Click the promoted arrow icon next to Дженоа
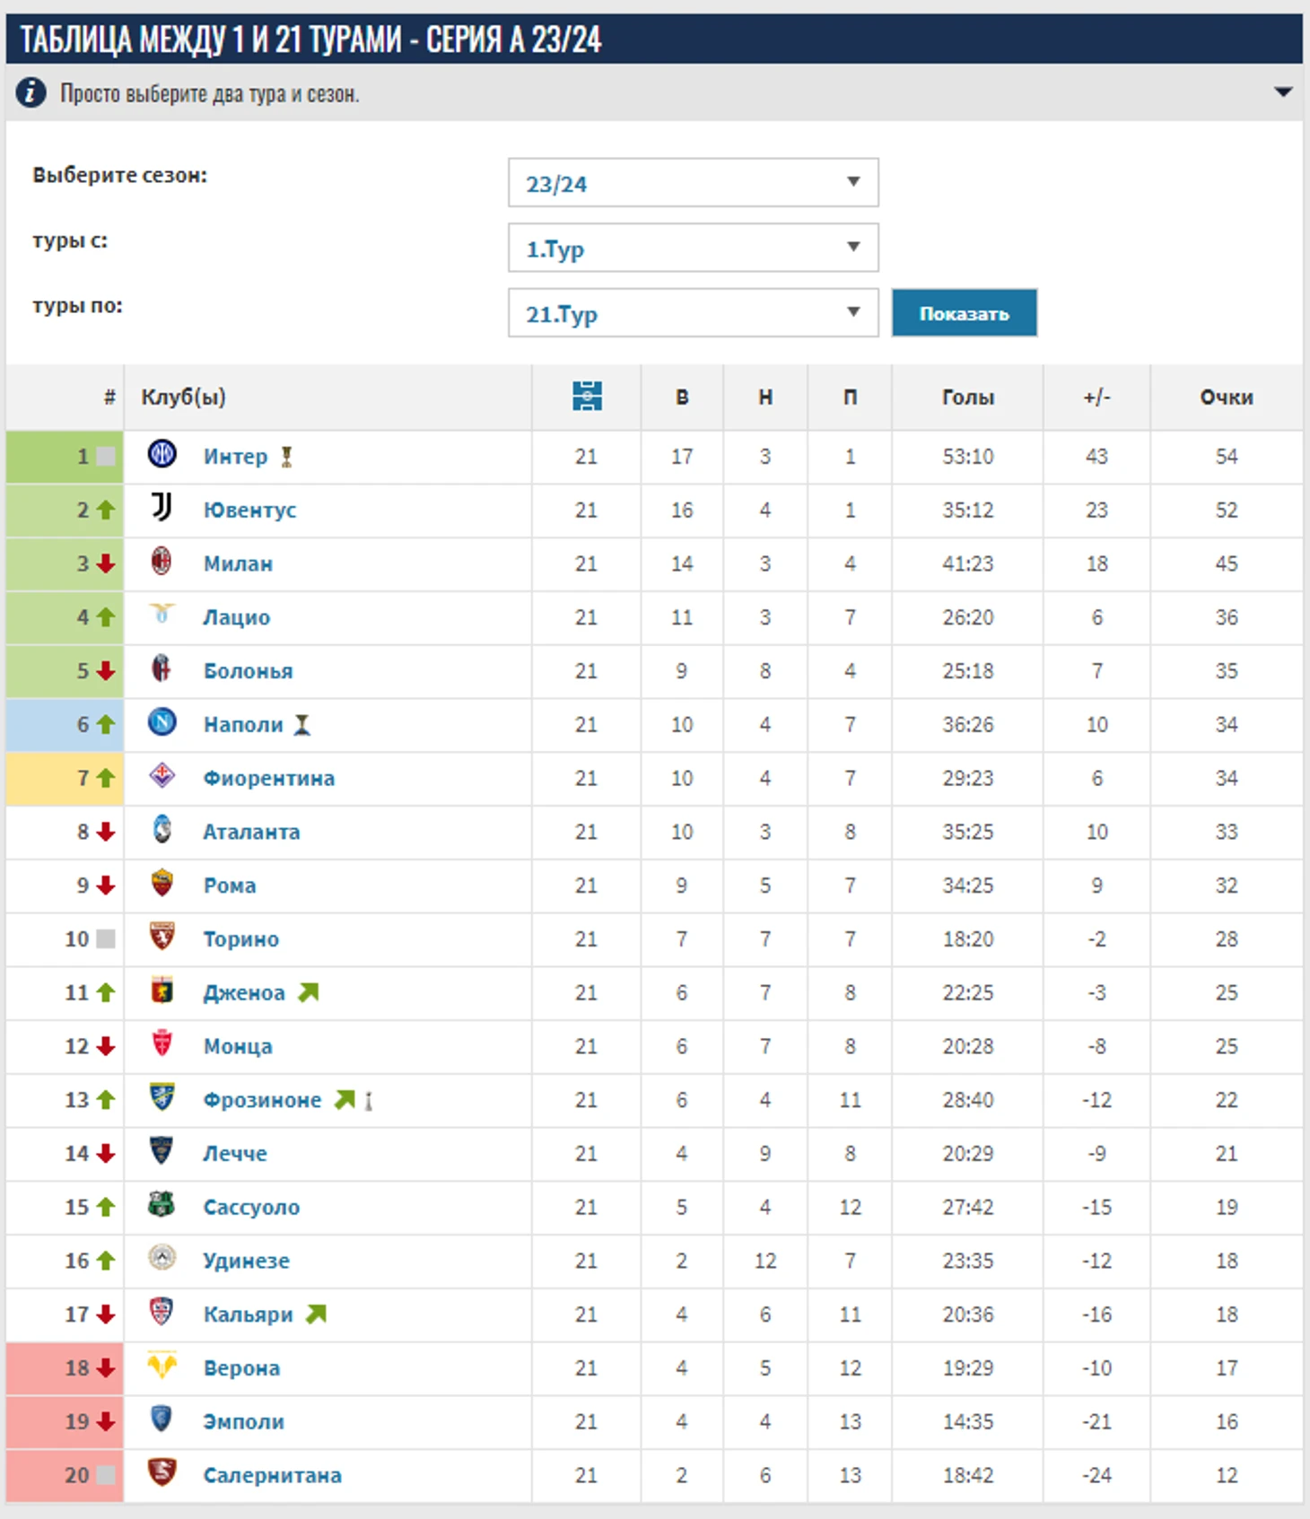The height and width of the screenshot is (1519, 1310). pos(309,992)
